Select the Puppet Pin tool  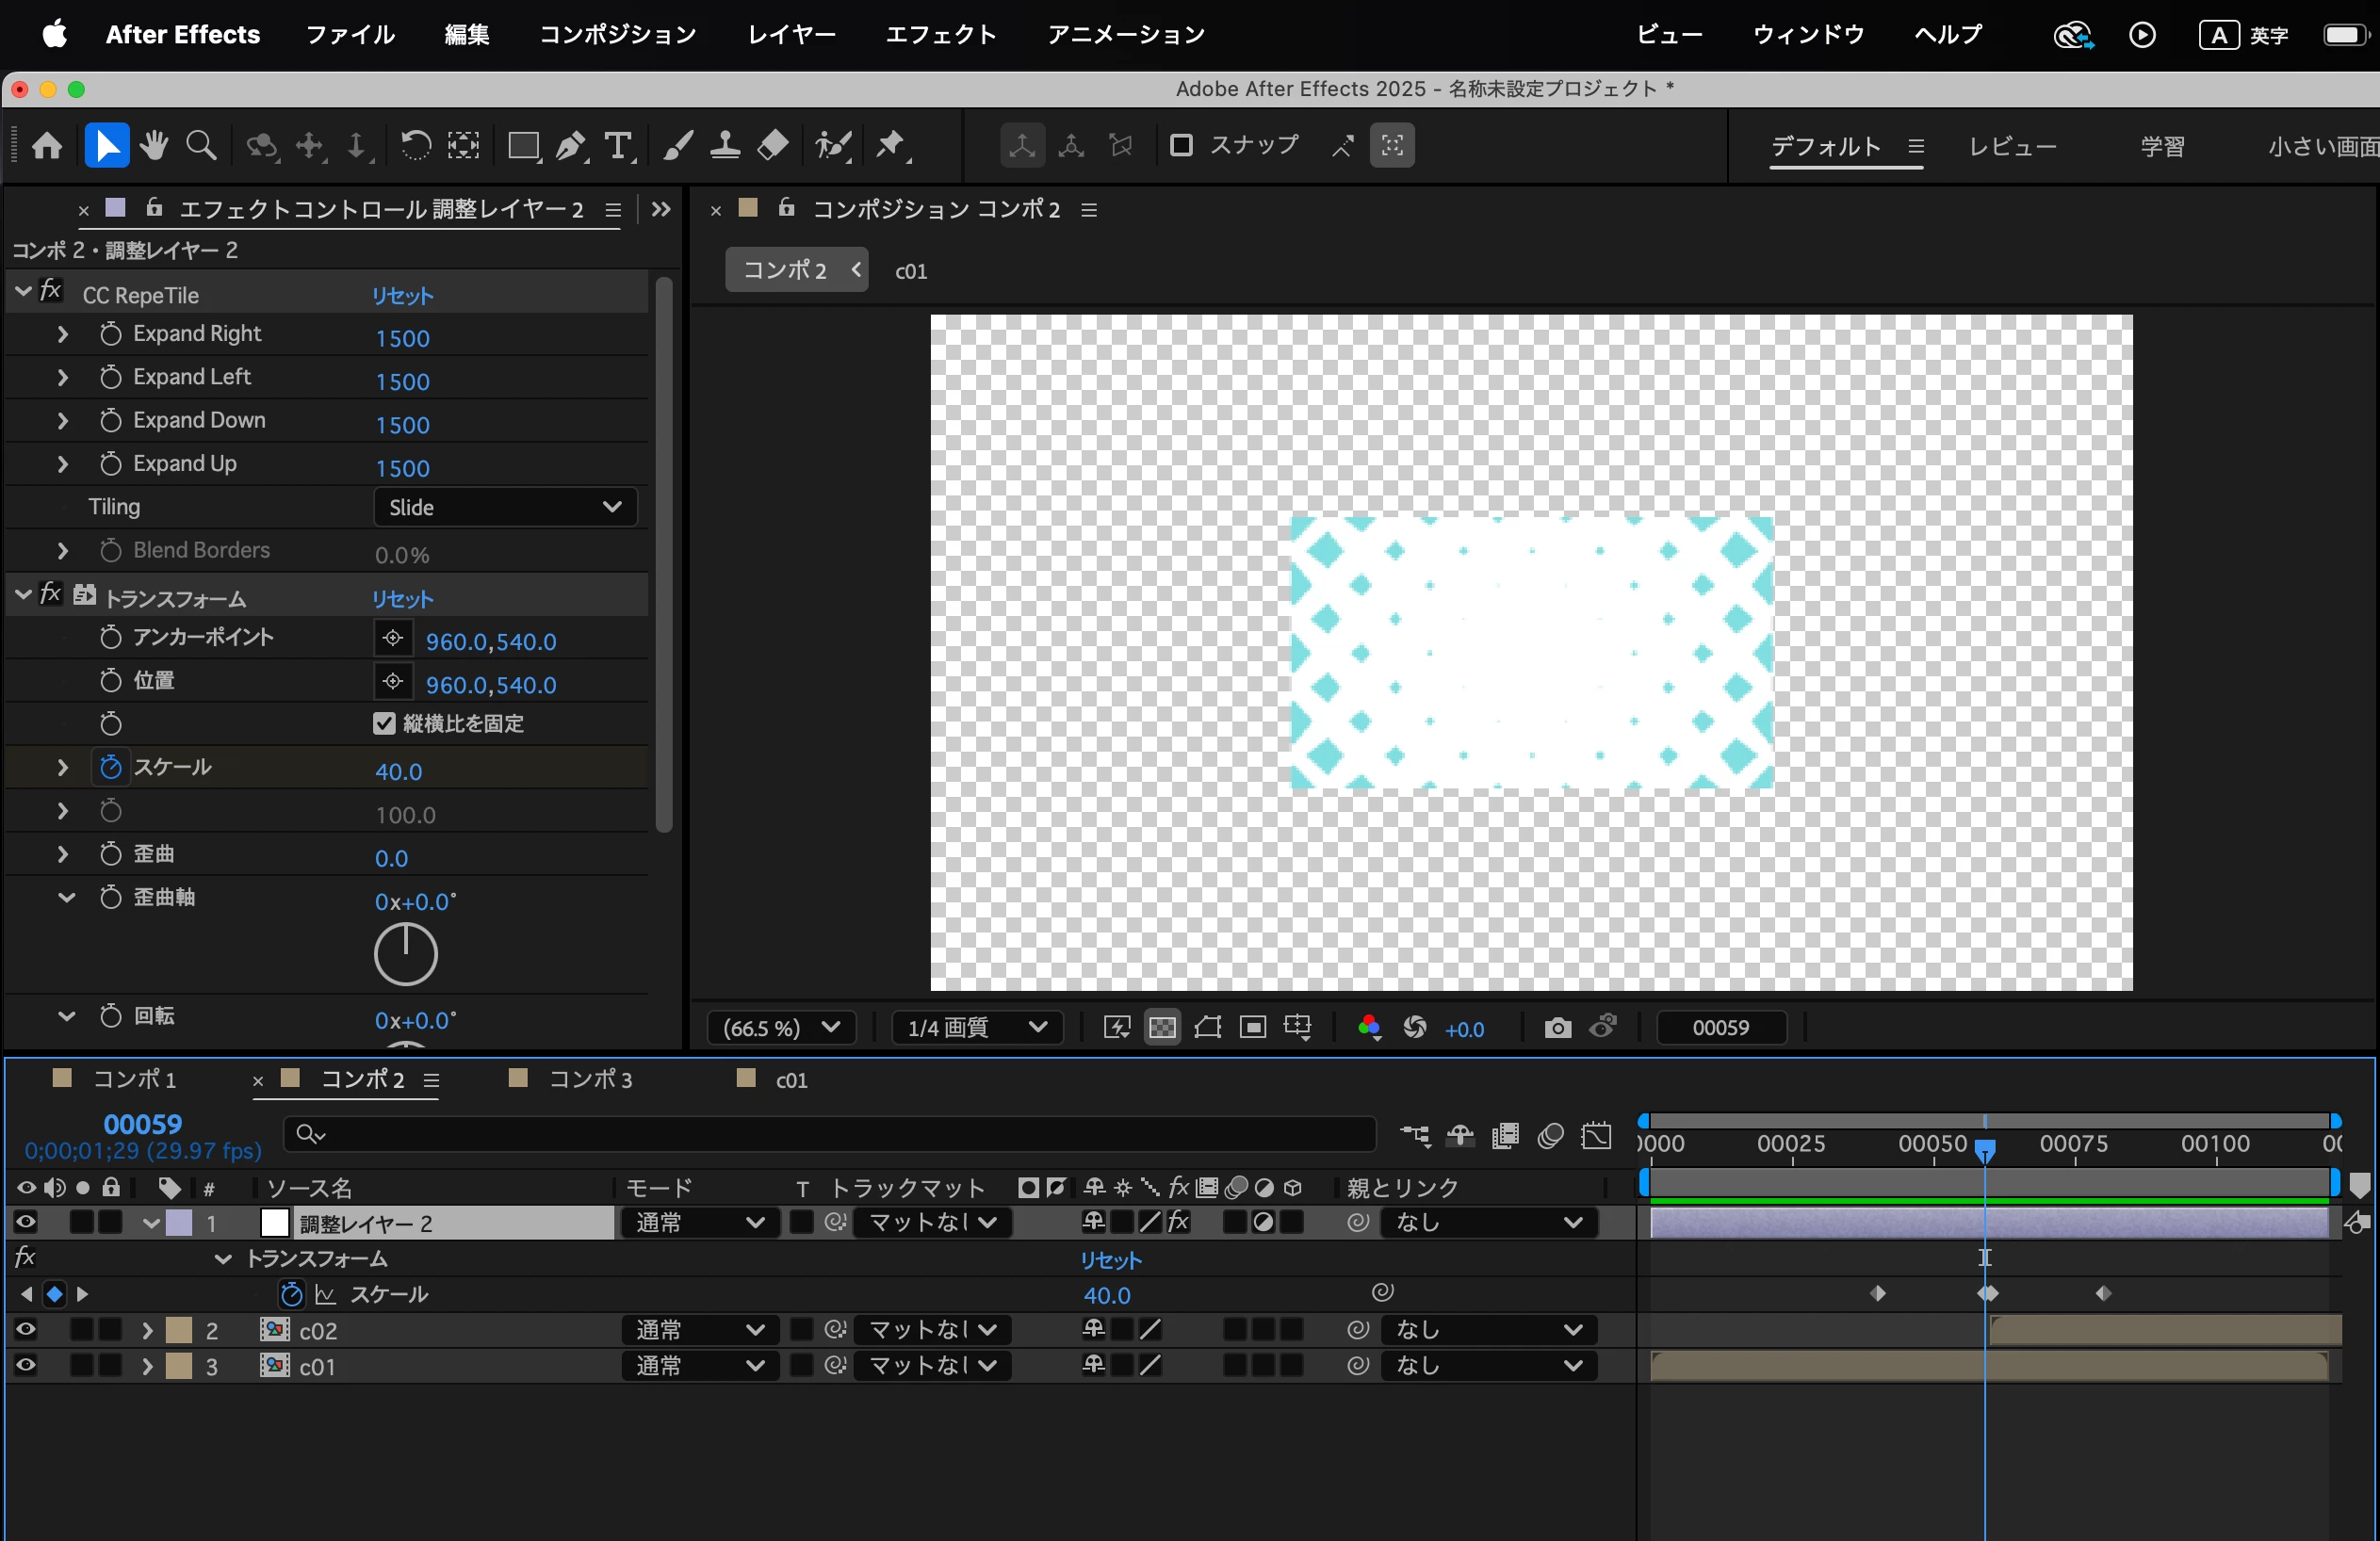pos(890,146)
